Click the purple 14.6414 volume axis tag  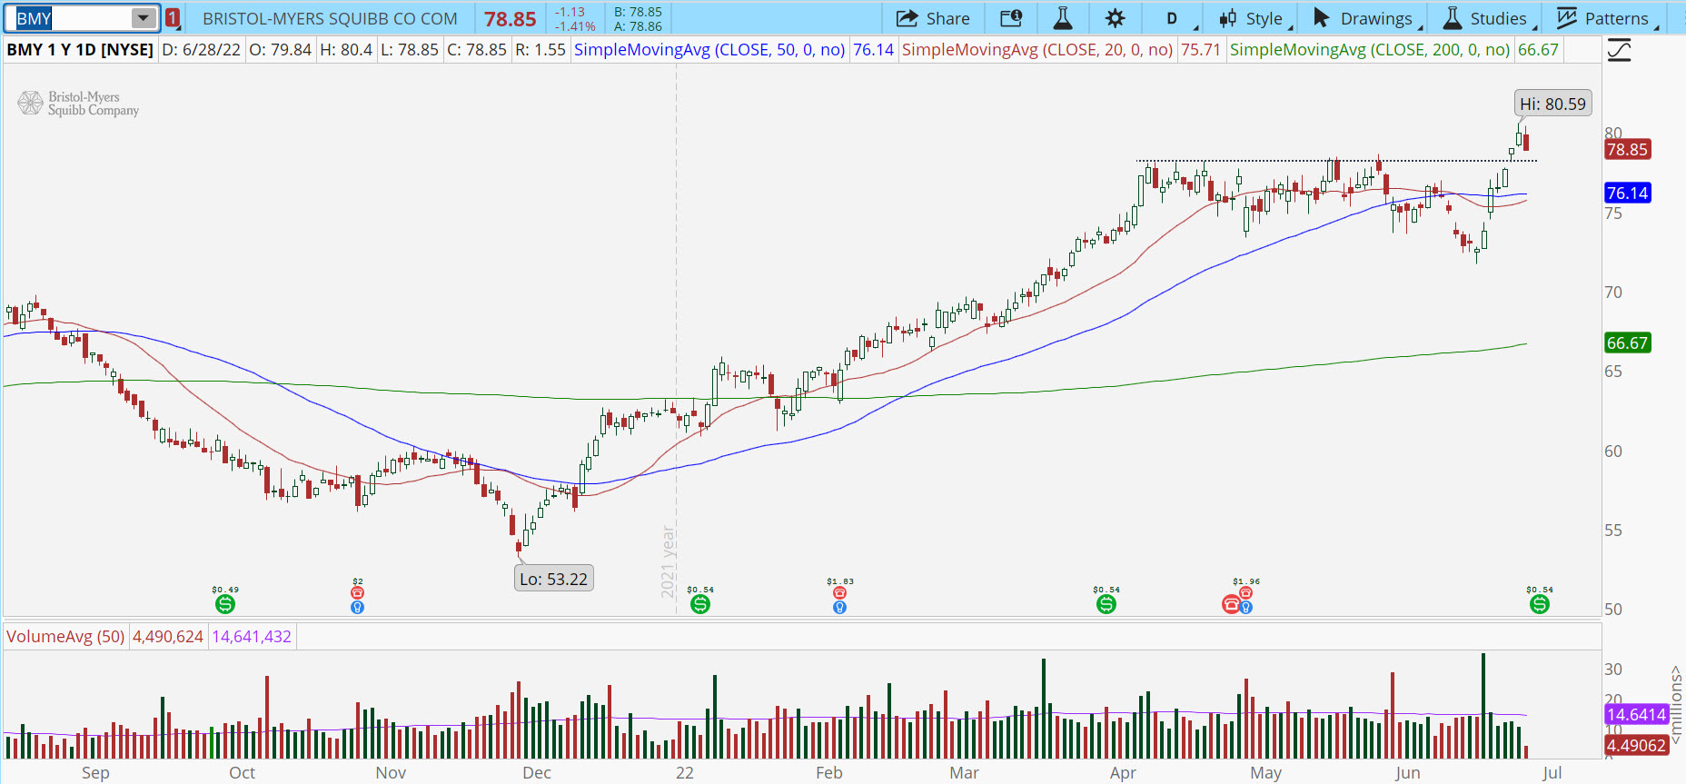[x=1636, y=715]
